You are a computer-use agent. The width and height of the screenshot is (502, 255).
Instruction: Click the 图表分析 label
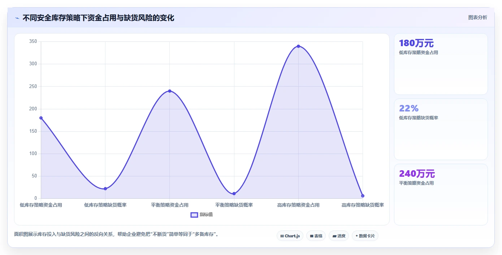pos(477,17)
